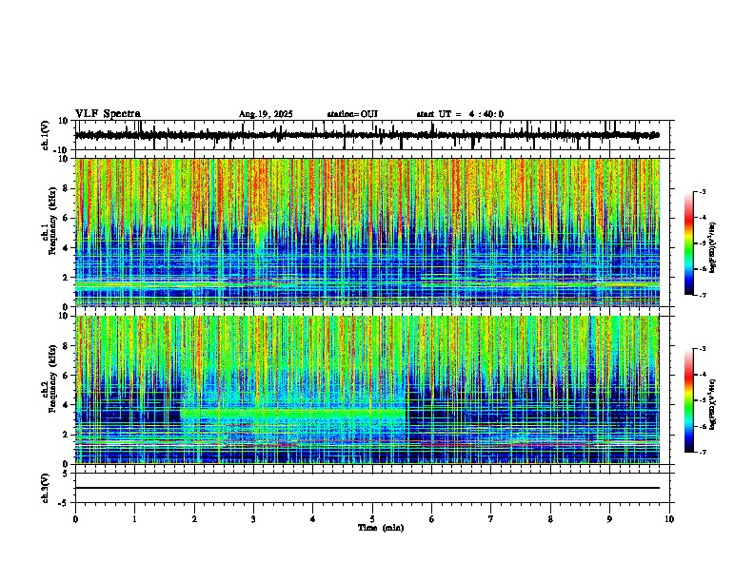Click ch.2 frequency axis tick "2" kHz
The width and height of the screenshot is (754, 582).
pos(66,435)
